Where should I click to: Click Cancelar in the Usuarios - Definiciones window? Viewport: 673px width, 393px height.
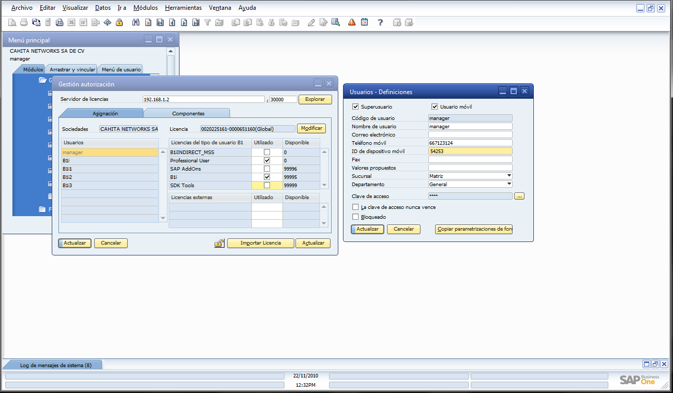click(404, 229)
